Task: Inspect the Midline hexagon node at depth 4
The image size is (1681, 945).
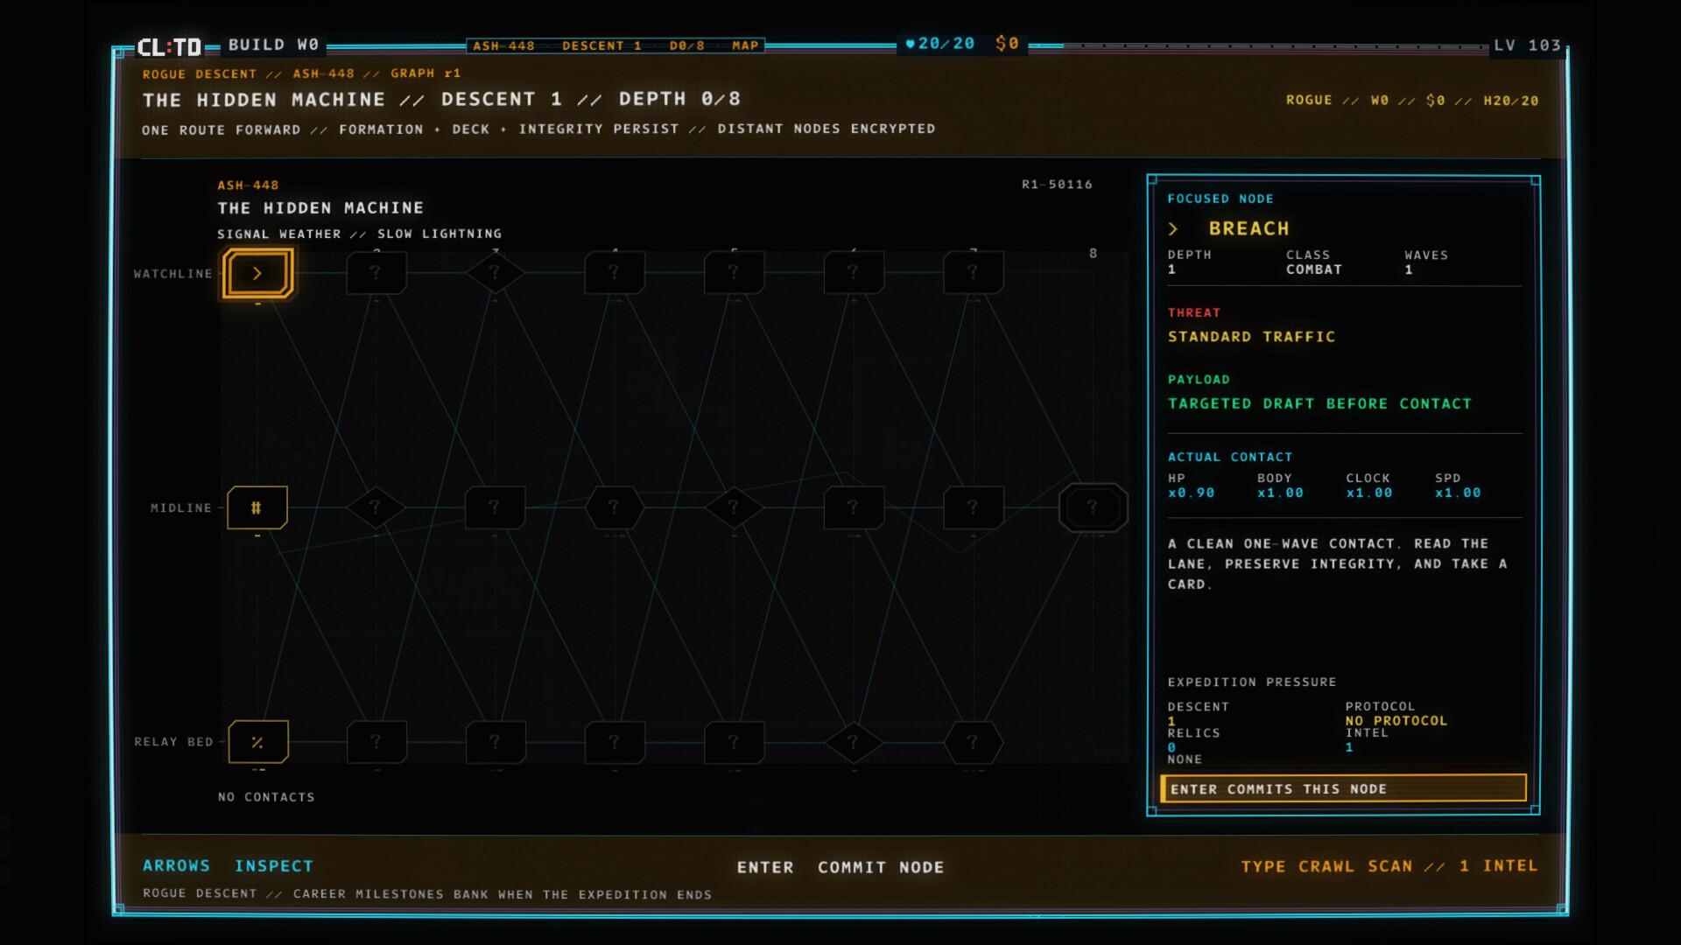Action: click(614, 507)
